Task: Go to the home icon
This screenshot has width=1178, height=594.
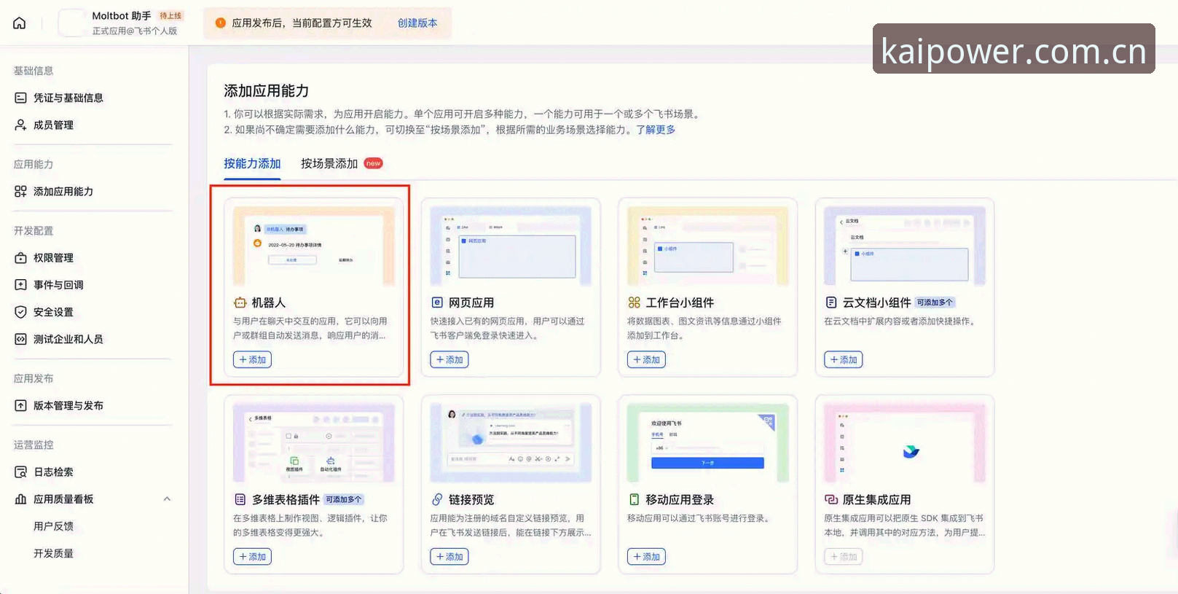Action: [20, 23]
